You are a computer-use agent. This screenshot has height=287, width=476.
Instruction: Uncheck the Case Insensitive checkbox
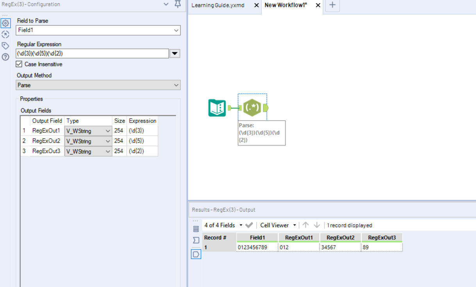18,64
